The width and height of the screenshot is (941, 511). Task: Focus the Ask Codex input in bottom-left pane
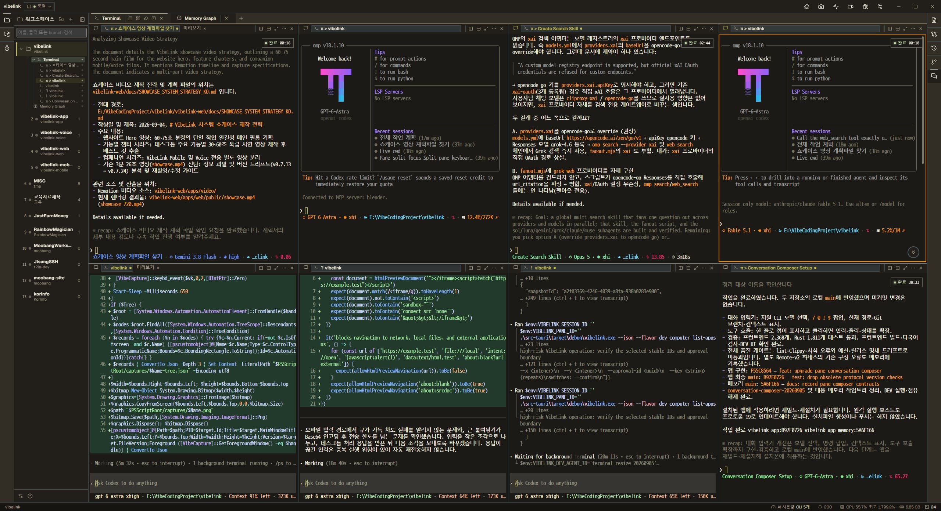193,483
